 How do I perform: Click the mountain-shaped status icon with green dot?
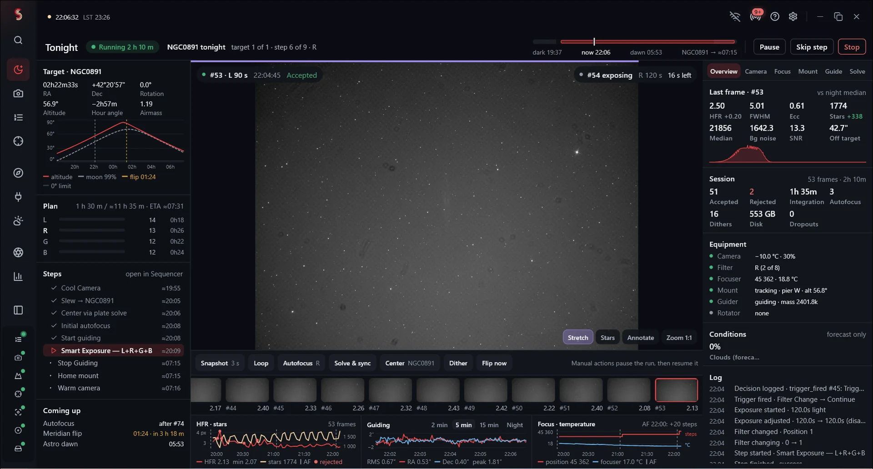point(18,376)
